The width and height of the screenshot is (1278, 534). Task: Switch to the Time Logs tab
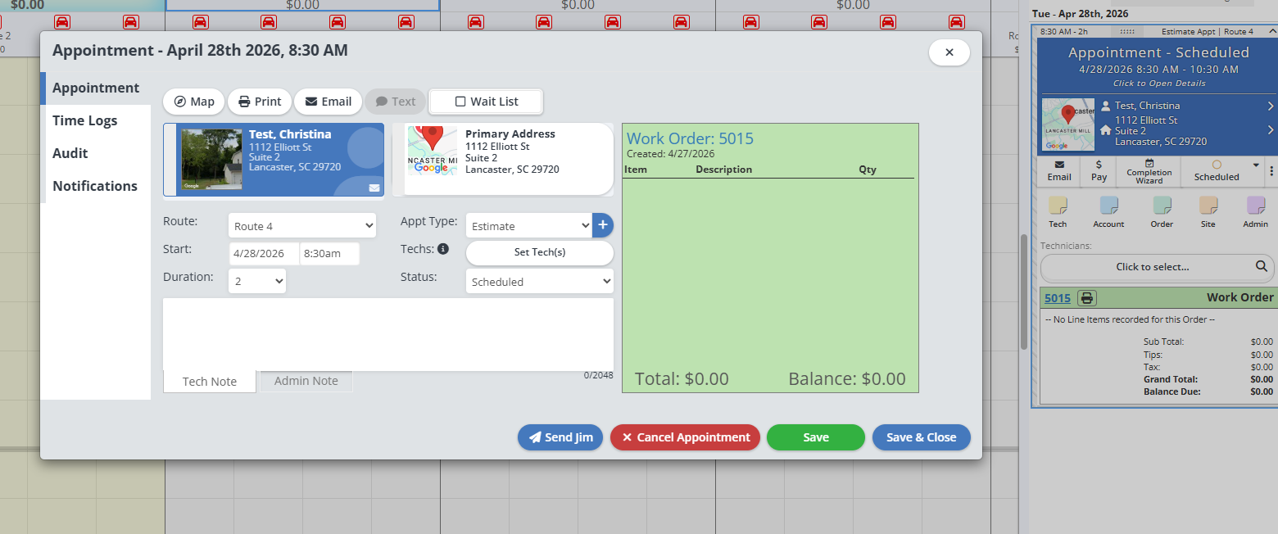pos(85,120)
